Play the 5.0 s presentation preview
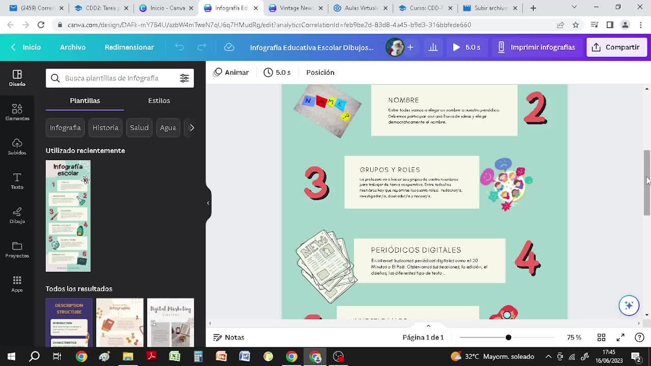This screenshot has height=366, width=651. coord(466,47)
